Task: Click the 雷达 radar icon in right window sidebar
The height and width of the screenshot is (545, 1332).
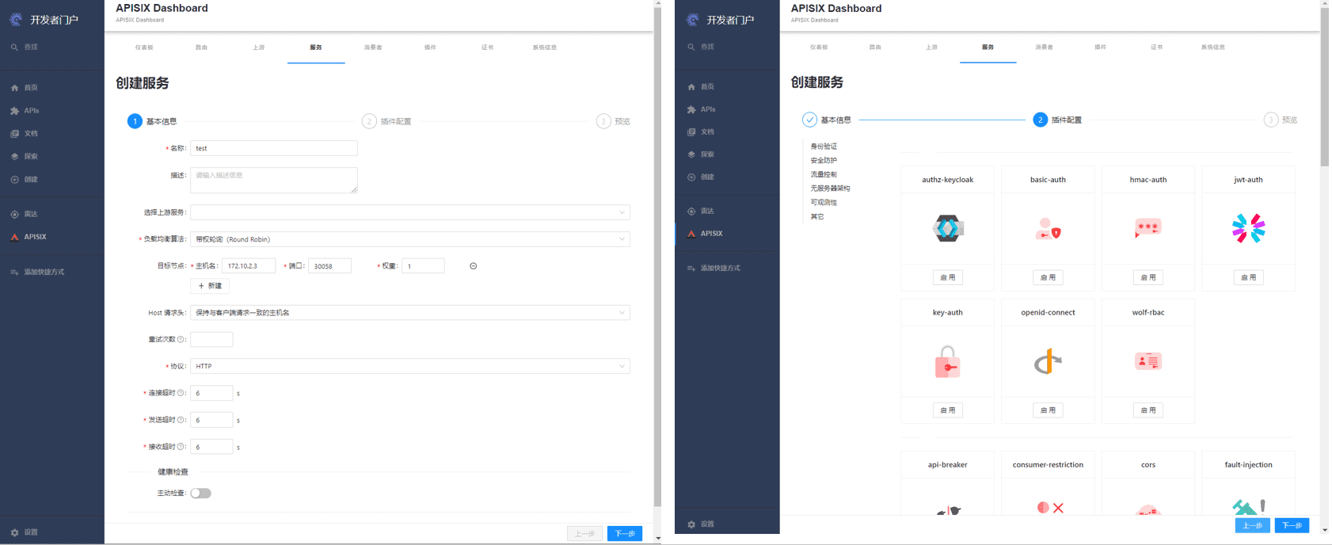Action: point(691,212)
